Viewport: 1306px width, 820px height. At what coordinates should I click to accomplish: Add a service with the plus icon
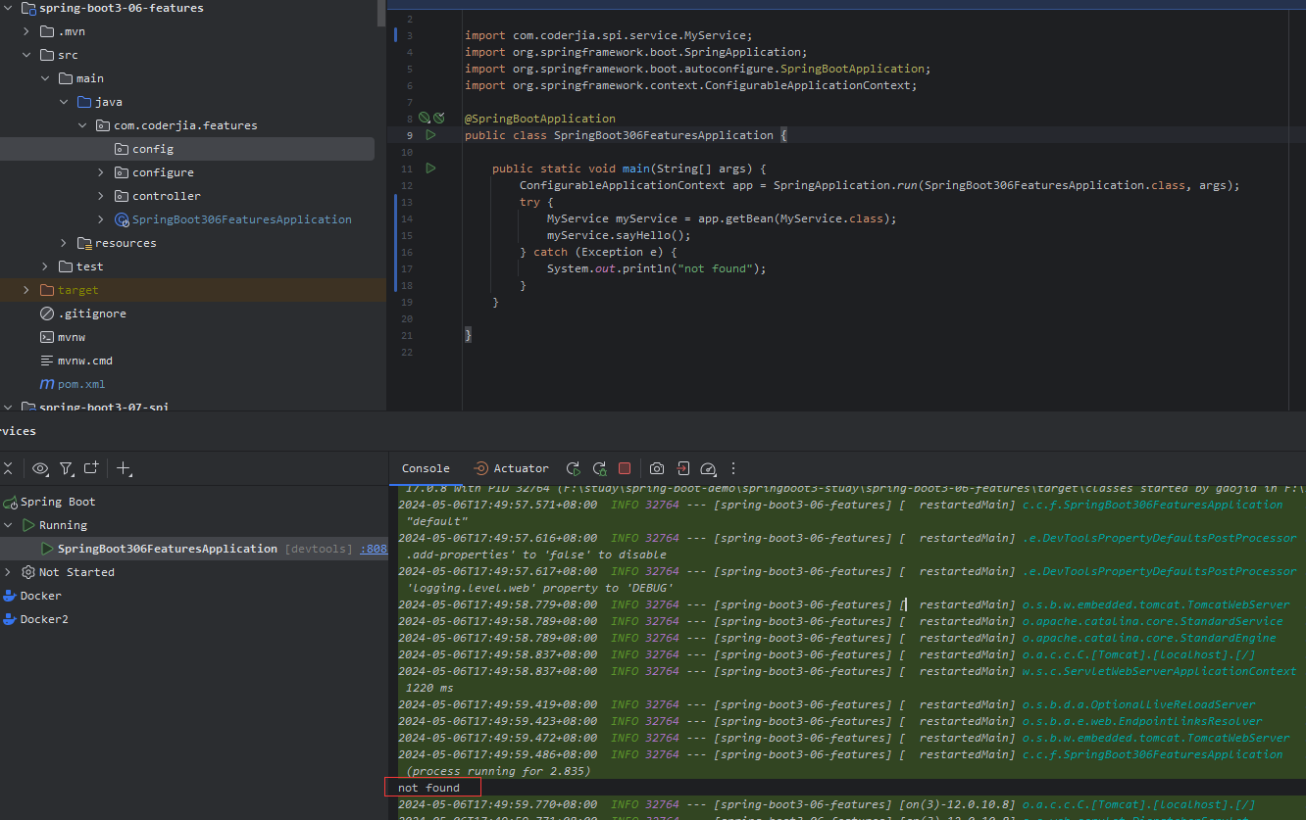tap(124, 468)
